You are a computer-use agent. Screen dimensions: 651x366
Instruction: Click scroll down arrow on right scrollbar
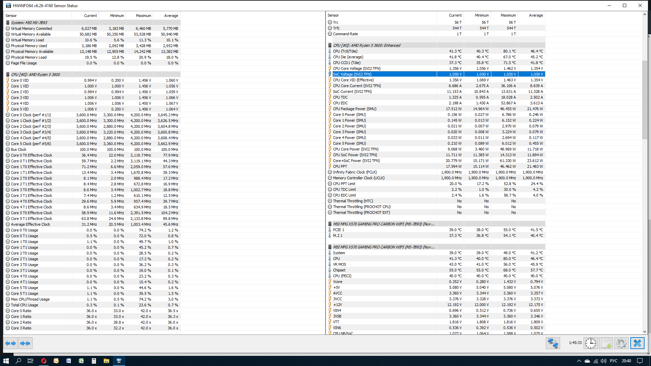645,332
